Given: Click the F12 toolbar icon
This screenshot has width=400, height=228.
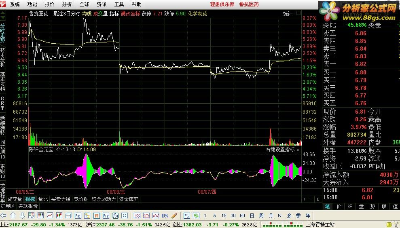Looking at the screenshot, I should 106,215.
